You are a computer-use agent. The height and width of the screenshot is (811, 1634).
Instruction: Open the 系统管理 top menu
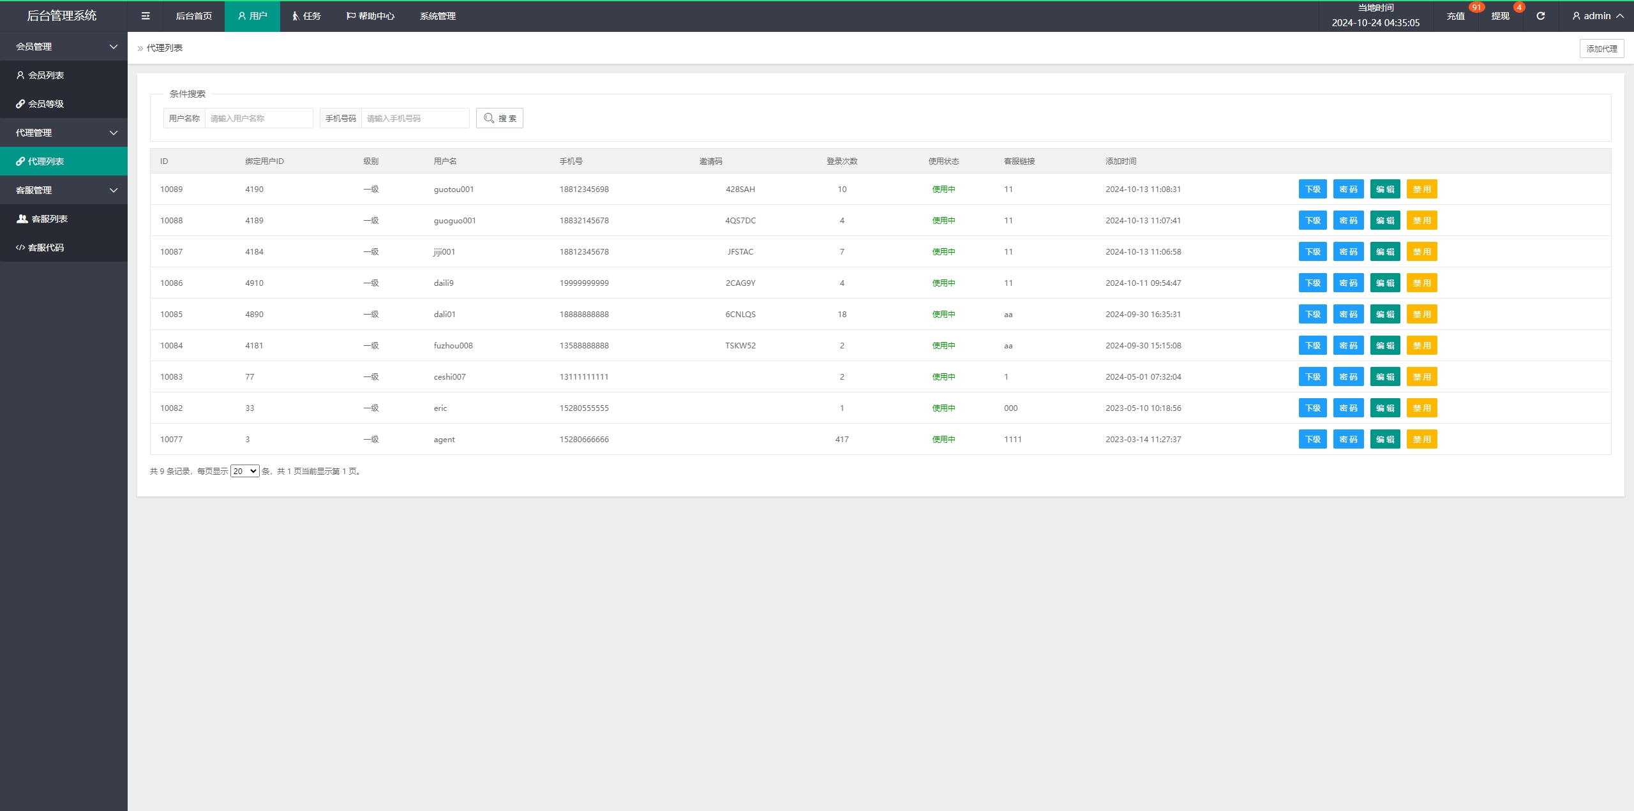(437, 16)
